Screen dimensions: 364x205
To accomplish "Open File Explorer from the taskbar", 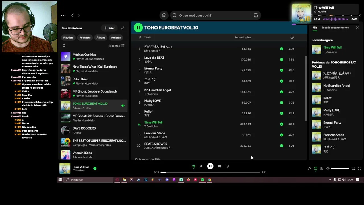I will pos(124,180).
